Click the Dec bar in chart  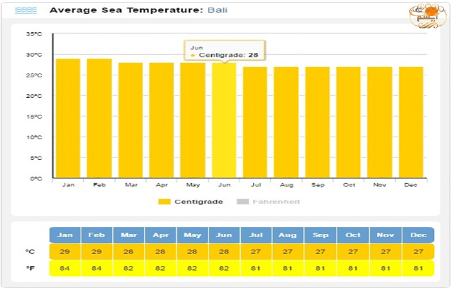(411, 122)
